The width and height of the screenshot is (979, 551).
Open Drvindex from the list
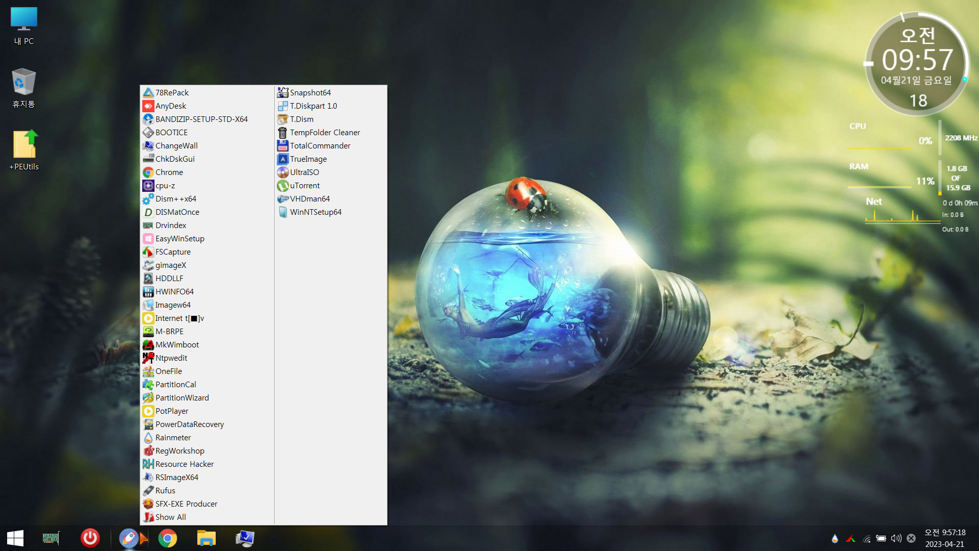pyautogui.click(x=208, y=225)
